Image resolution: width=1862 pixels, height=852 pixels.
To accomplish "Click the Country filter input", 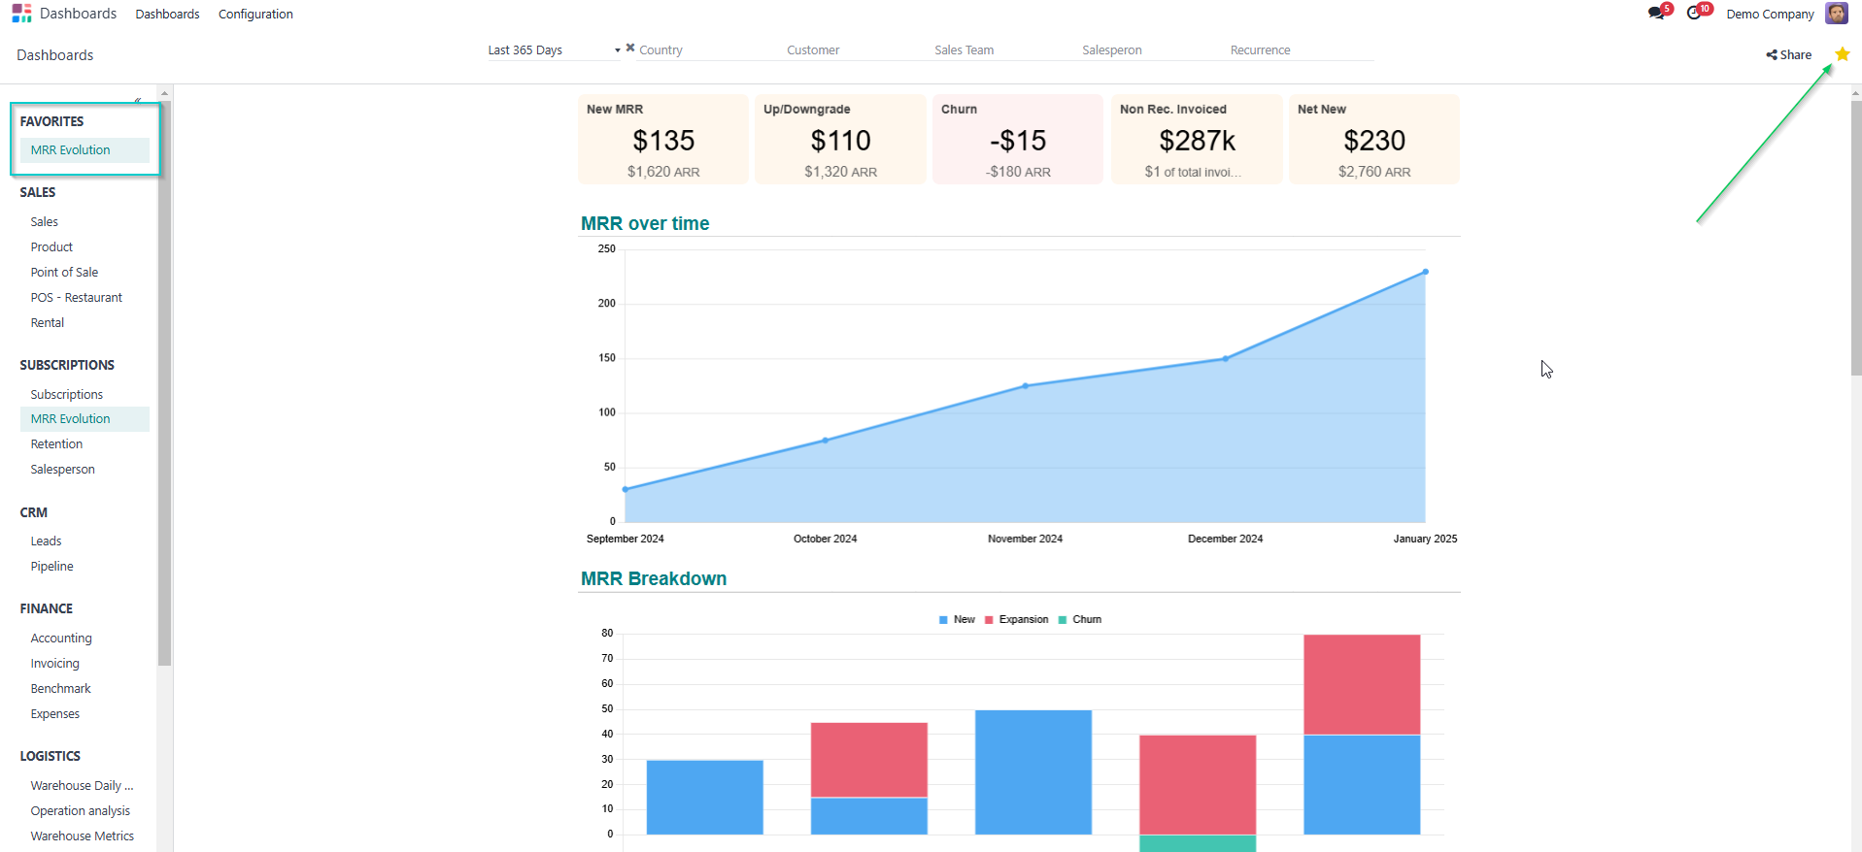I will click(x=705, y=50).
